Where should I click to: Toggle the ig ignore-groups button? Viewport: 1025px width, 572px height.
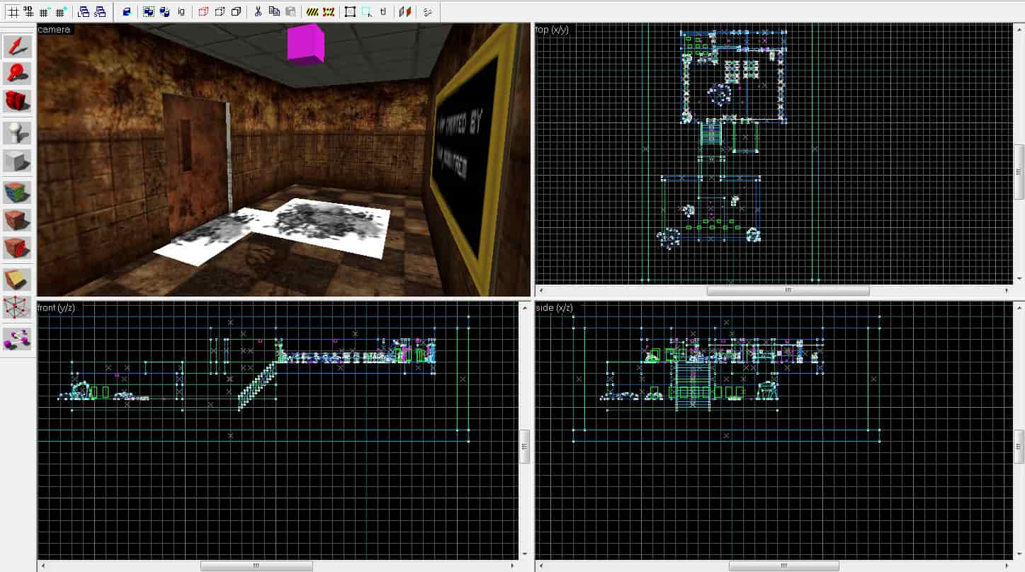(181, 11)
